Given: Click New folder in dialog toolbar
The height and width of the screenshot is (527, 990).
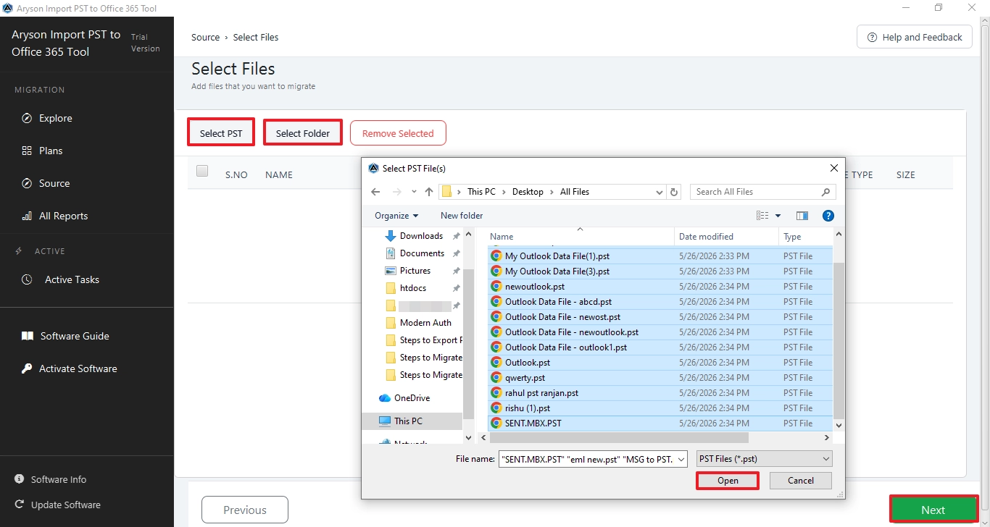Looking at the screenshot, I should [x=462, y=216].
